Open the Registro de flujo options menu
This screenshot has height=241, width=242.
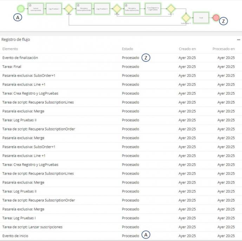click(x=238, y=40)
